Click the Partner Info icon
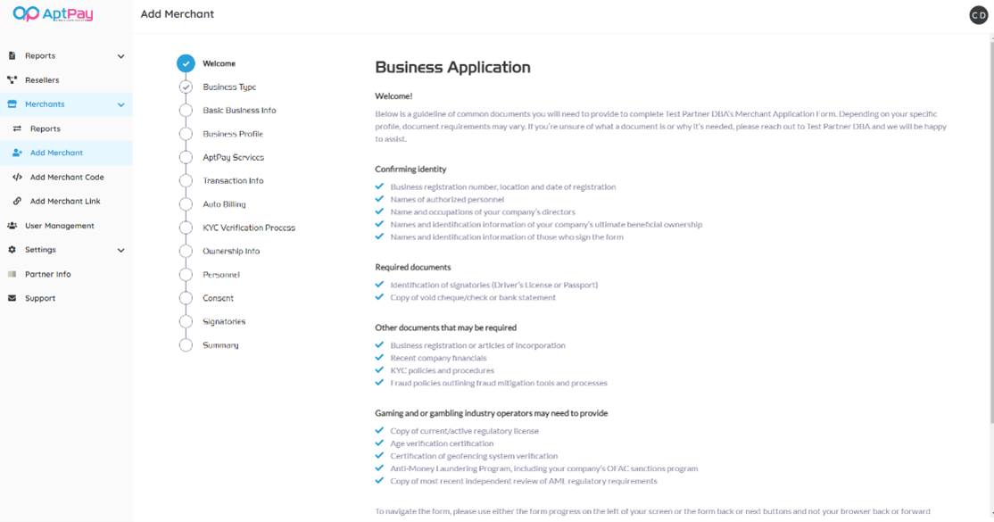This screenshot has height=522, width=994. (x=12, y=275)
